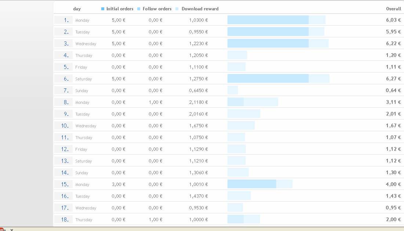This screenshot has height=231, width=404.
Task: Click the Follow orders legend color square
Action: (x=139, y=9)
